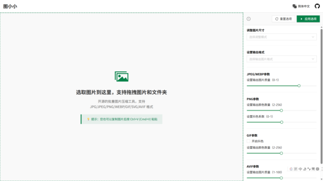Click the 选取图片到这里 upload heading
323x181 pixels.
[121, 93]
